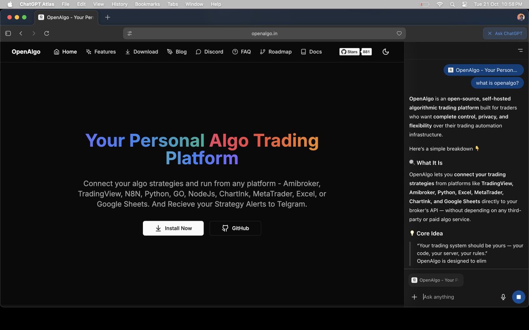Open the History menu
Image resolution: width=529 pixels, height=330 pixels.
pyautogui.click(x=119, y=4)
